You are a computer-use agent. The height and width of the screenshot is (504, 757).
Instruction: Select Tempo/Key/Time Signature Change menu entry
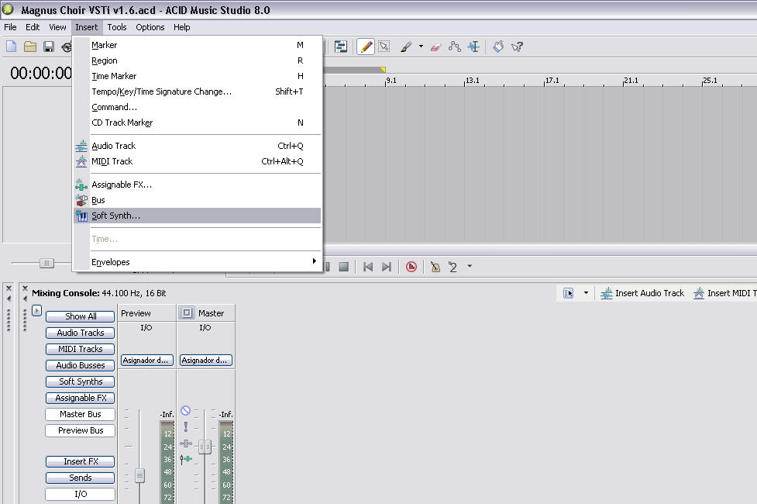pos(197,91)
